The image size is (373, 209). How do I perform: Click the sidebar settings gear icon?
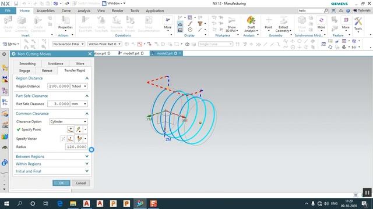4,54
